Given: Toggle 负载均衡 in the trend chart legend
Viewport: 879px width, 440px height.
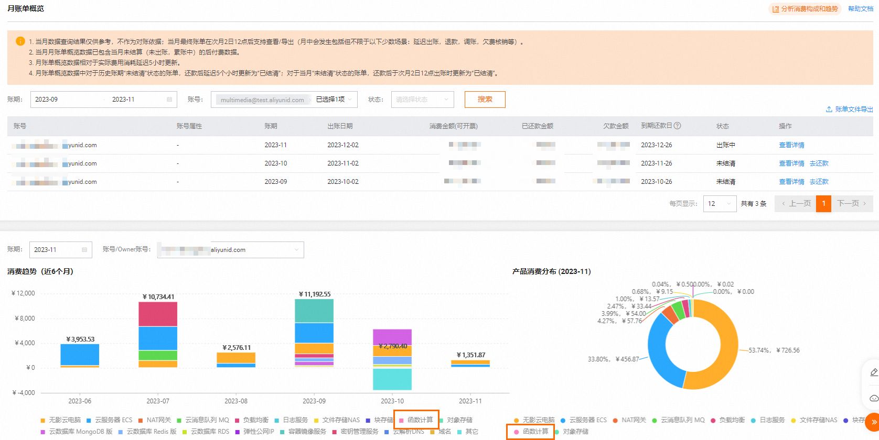Looking at the screenshot, I should [252, 420].
